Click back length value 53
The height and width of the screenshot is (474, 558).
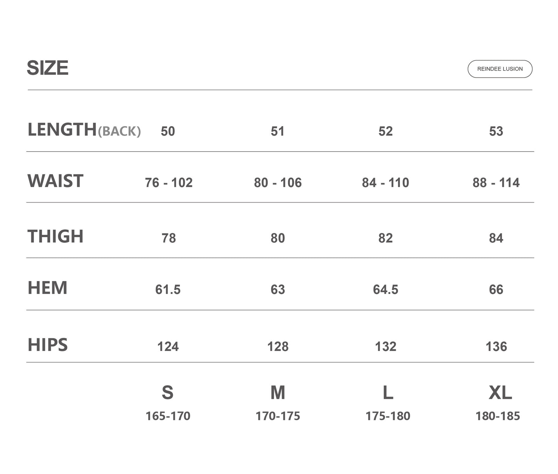[x=496, y=131]
